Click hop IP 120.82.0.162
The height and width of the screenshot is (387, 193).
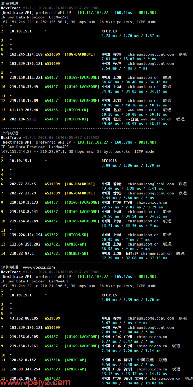[23, 360]
